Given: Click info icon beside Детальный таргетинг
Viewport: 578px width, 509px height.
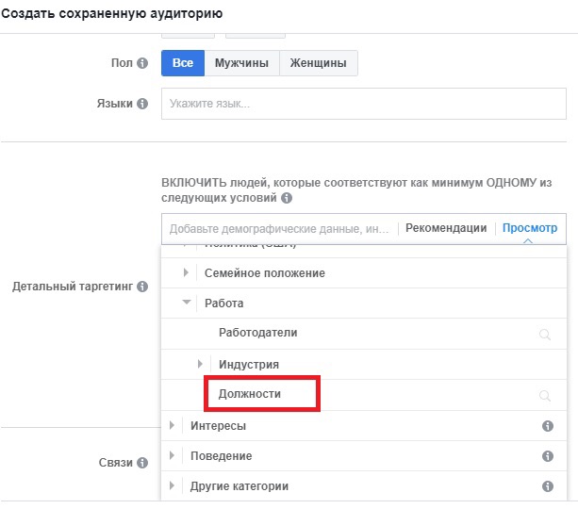Looking at the screenshot, I should tap(142, 286).
